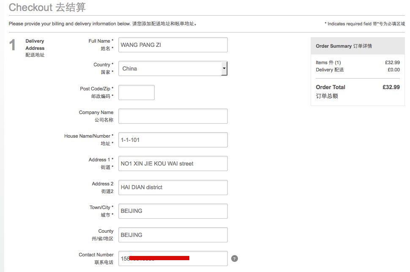Click the Contact Number input field
Image resolution: width=410 pixels, height=272 pixels.
pos(173,258)
